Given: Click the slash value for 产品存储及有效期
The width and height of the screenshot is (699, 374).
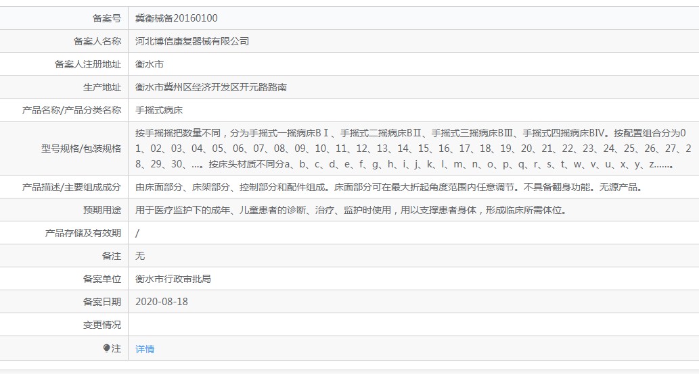Looking at the screenshot, I should [137, 233].
